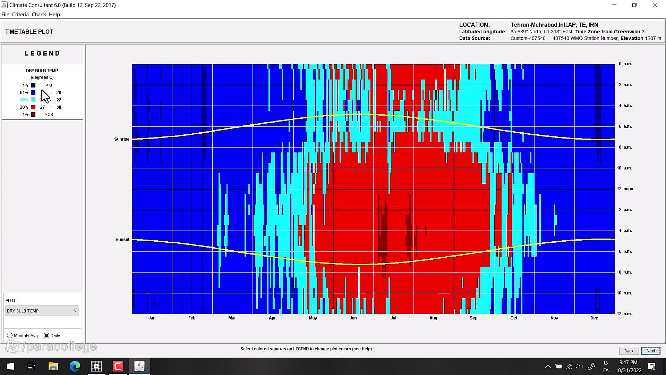
Task: Open the File menu
Action: (x=5, y=15)
